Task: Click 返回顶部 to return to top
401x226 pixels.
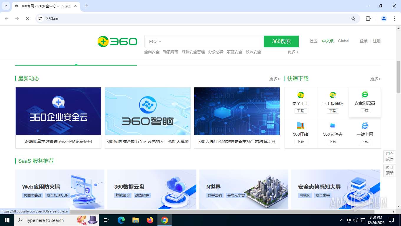Action: coord(390,170)
